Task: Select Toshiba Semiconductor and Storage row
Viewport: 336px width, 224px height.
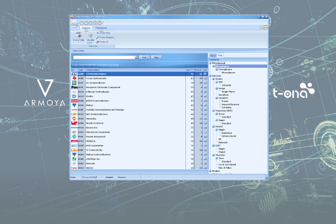Action: [139, 110]
